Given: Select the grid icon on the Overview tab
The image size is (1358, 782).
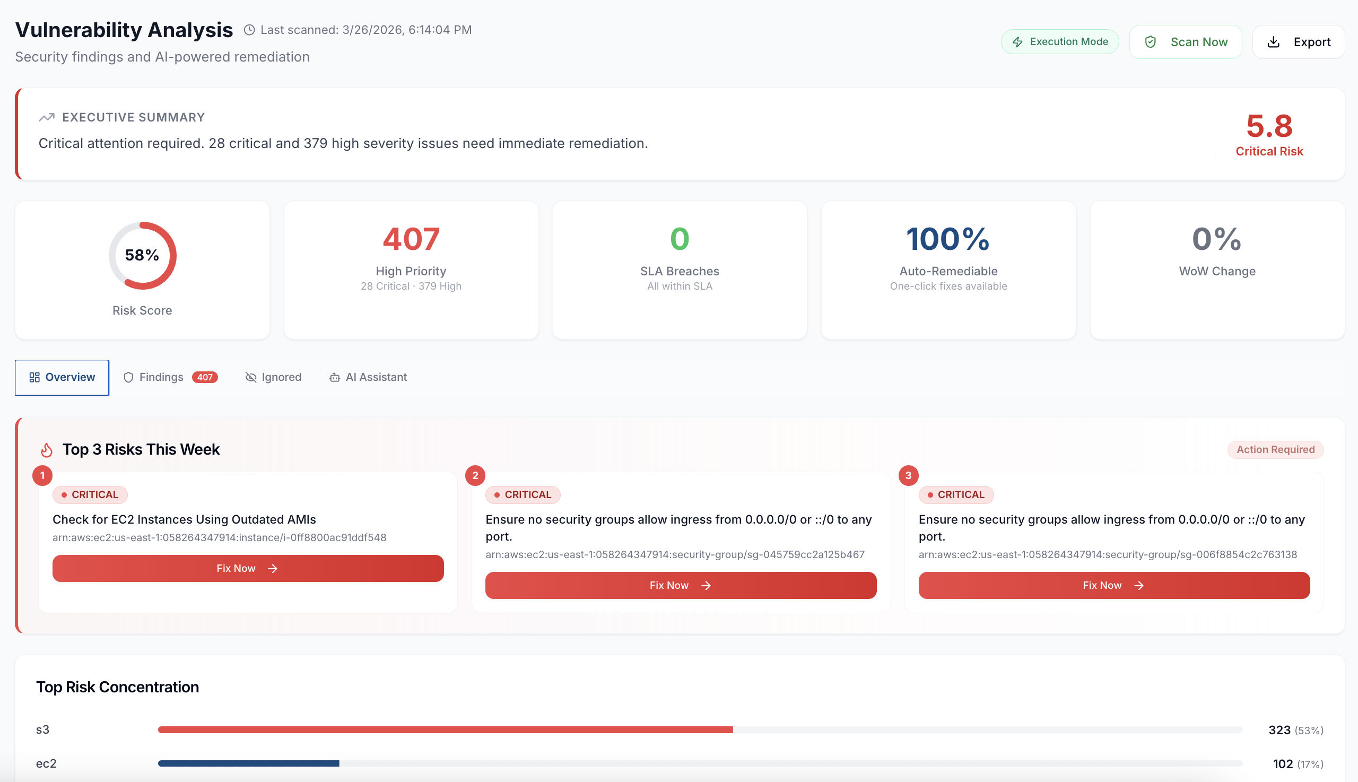Looking at the screenshot, I should [x=34, y=377].
